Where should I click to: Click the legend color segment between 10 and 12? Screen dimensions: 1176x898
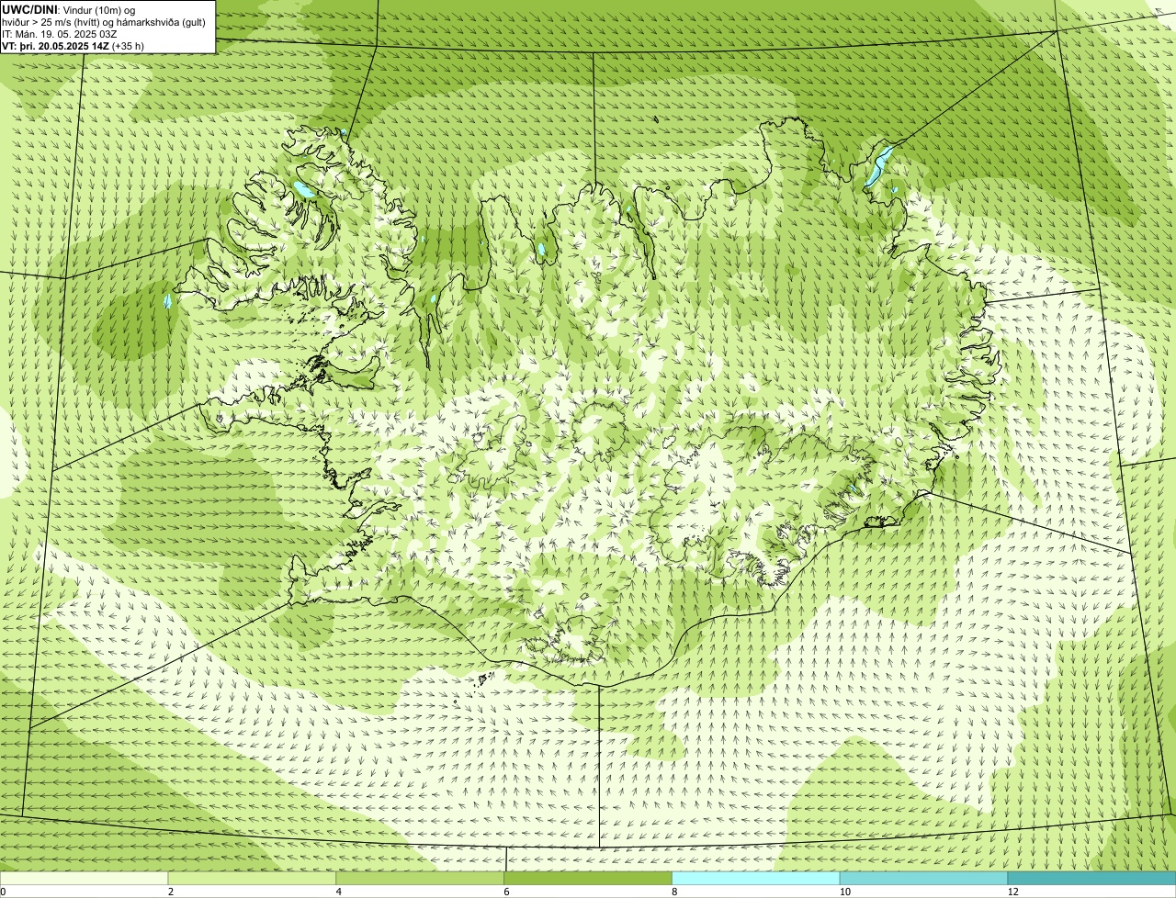(924, 878)
